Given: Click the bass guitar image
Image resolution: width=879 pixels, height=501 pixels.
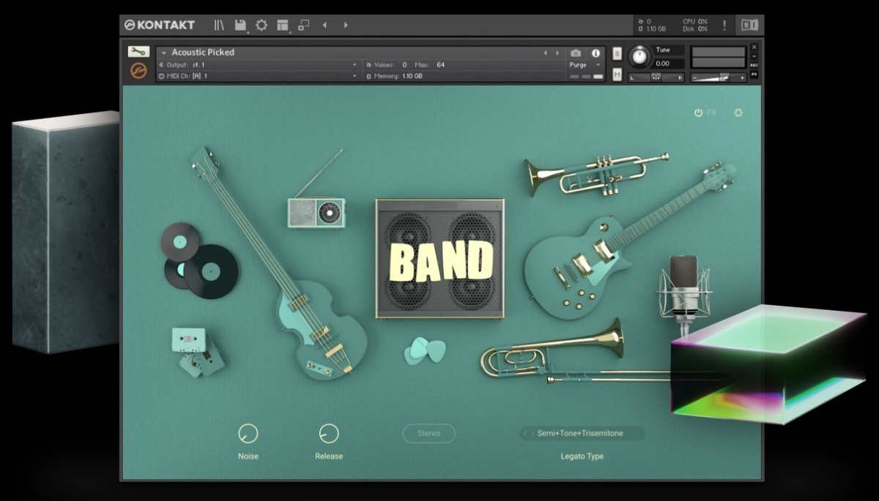Looking at the screenshot, I should coord(278,262).
